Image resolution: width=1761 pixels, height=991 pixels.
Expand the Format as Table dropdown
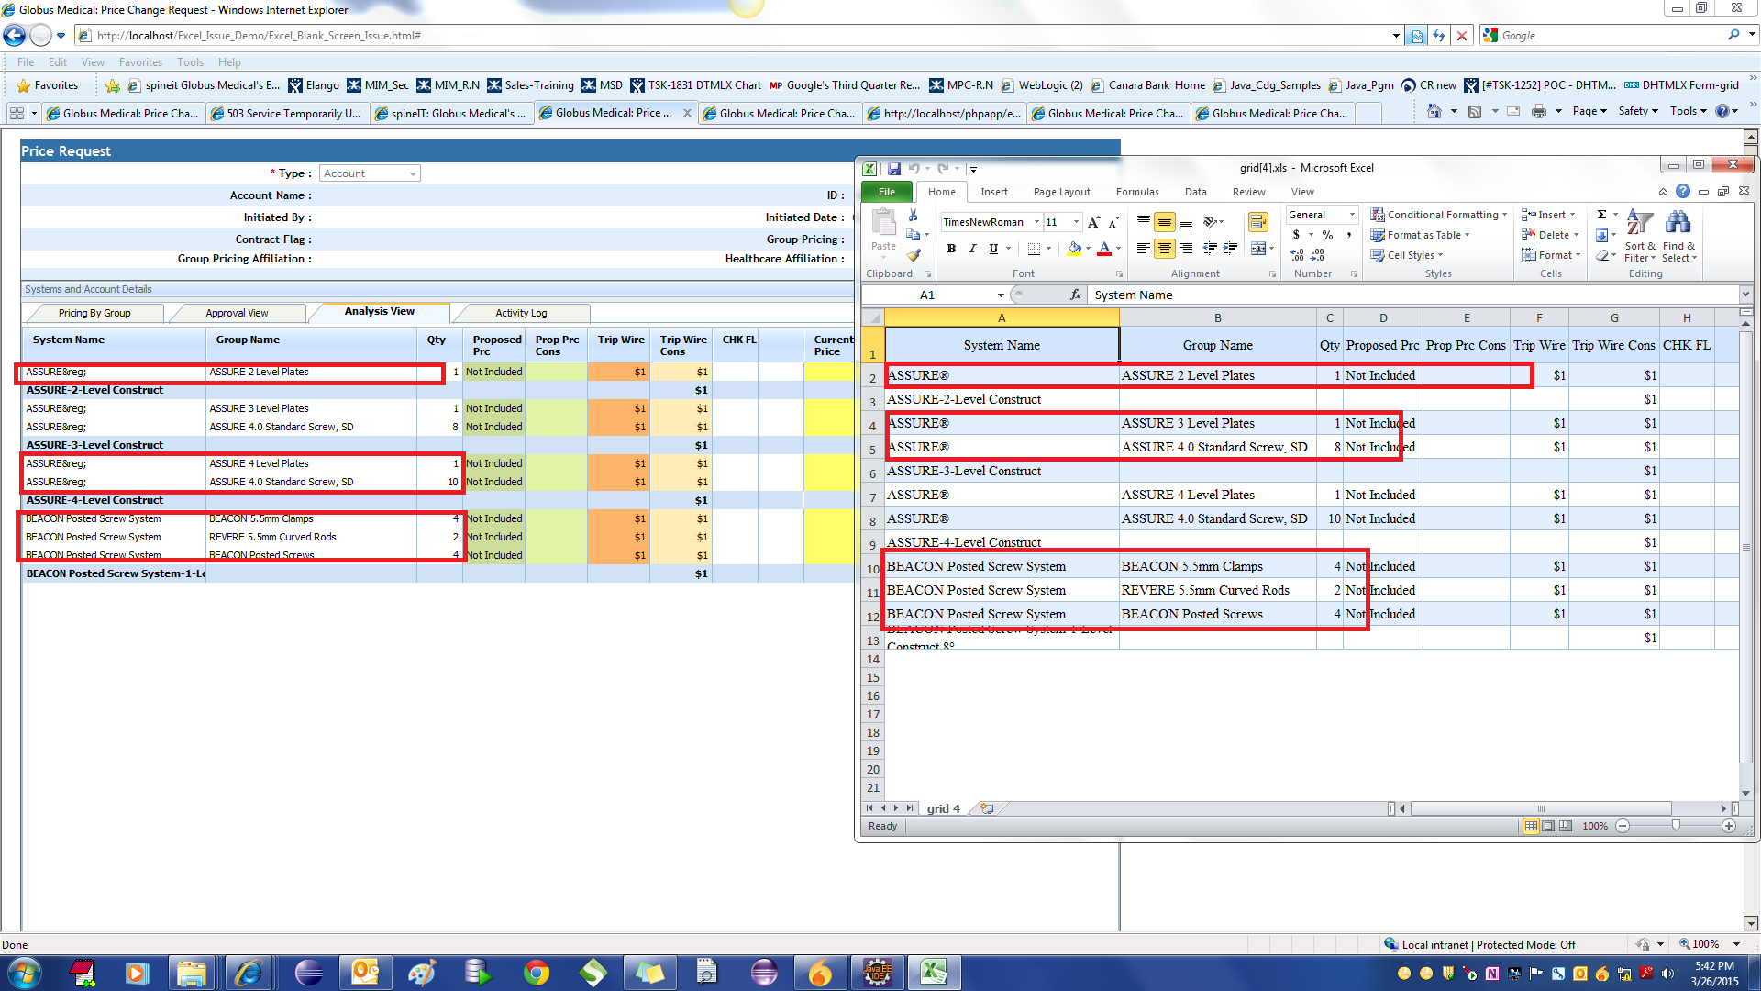pyautogui.click(x=1421, y=235)
